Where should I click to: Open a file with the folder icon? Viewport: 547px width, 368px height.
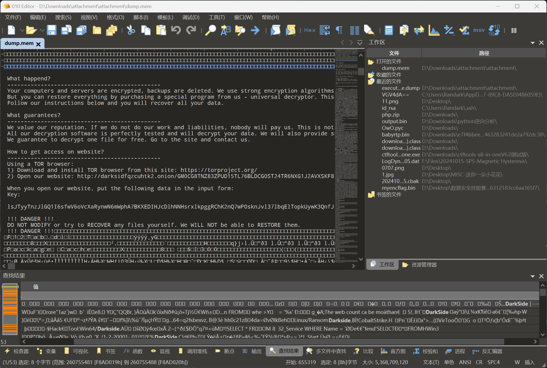click(31, 30)
